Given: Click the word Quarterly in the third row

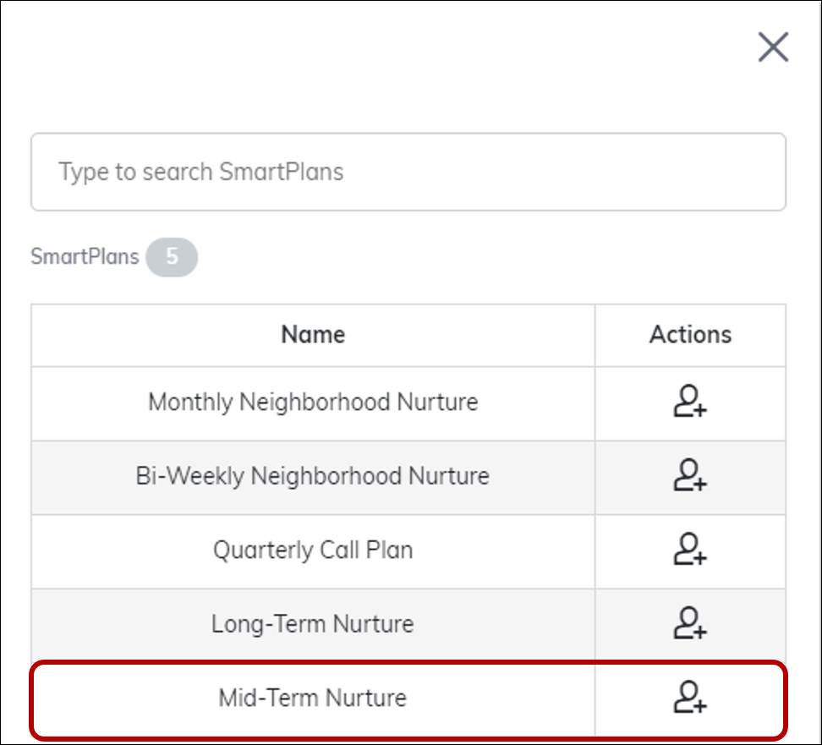Looking at the screenshot, I should pos(263,551).
